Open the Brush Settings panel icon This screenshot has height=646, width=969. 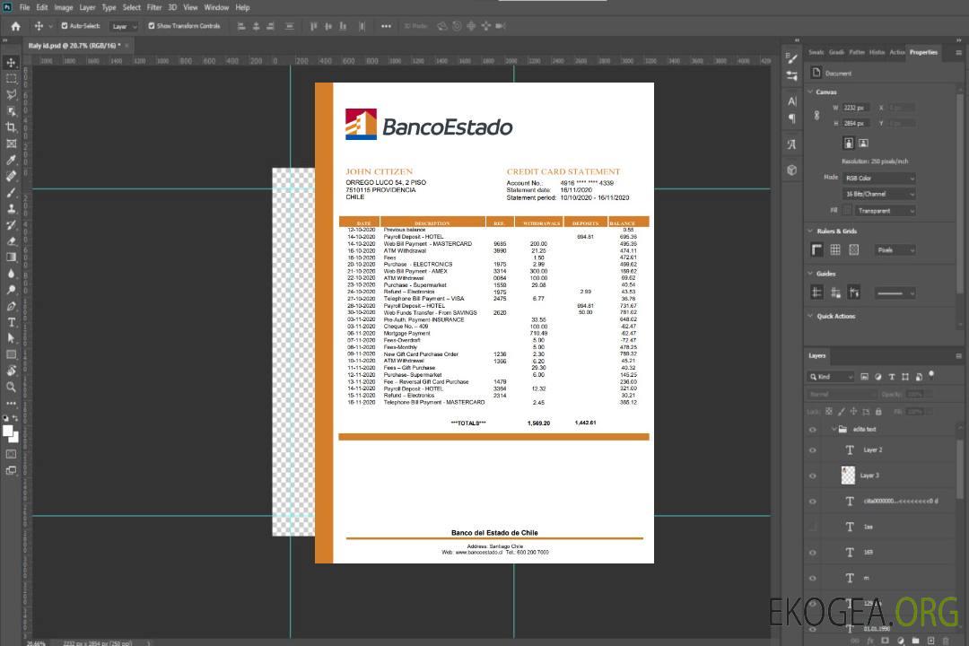(791, 58)
